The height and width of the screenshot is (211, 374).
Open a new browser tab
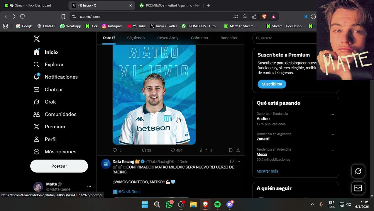208,5
